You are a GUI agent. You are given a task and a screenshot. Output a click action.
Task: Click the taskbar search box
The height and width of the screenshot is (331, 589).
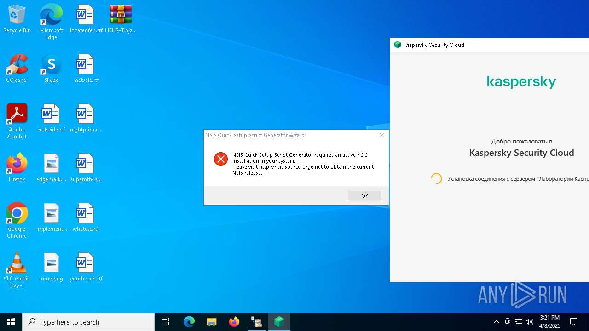click(88, 322)
